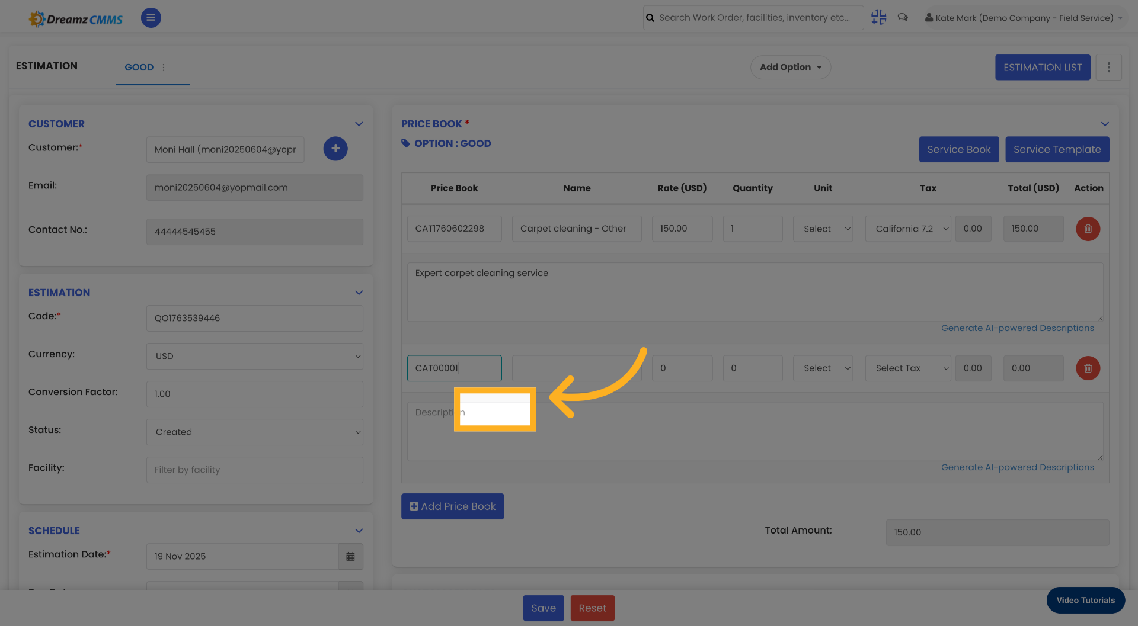Viewport: 1138px width, 626px height.
Task: Collapse the Price Book section
Action: [x=1105, y=124]
